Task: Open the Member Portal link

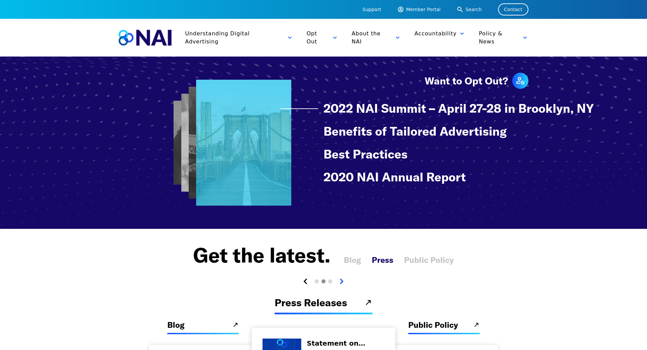Action: tap(423, 9)
